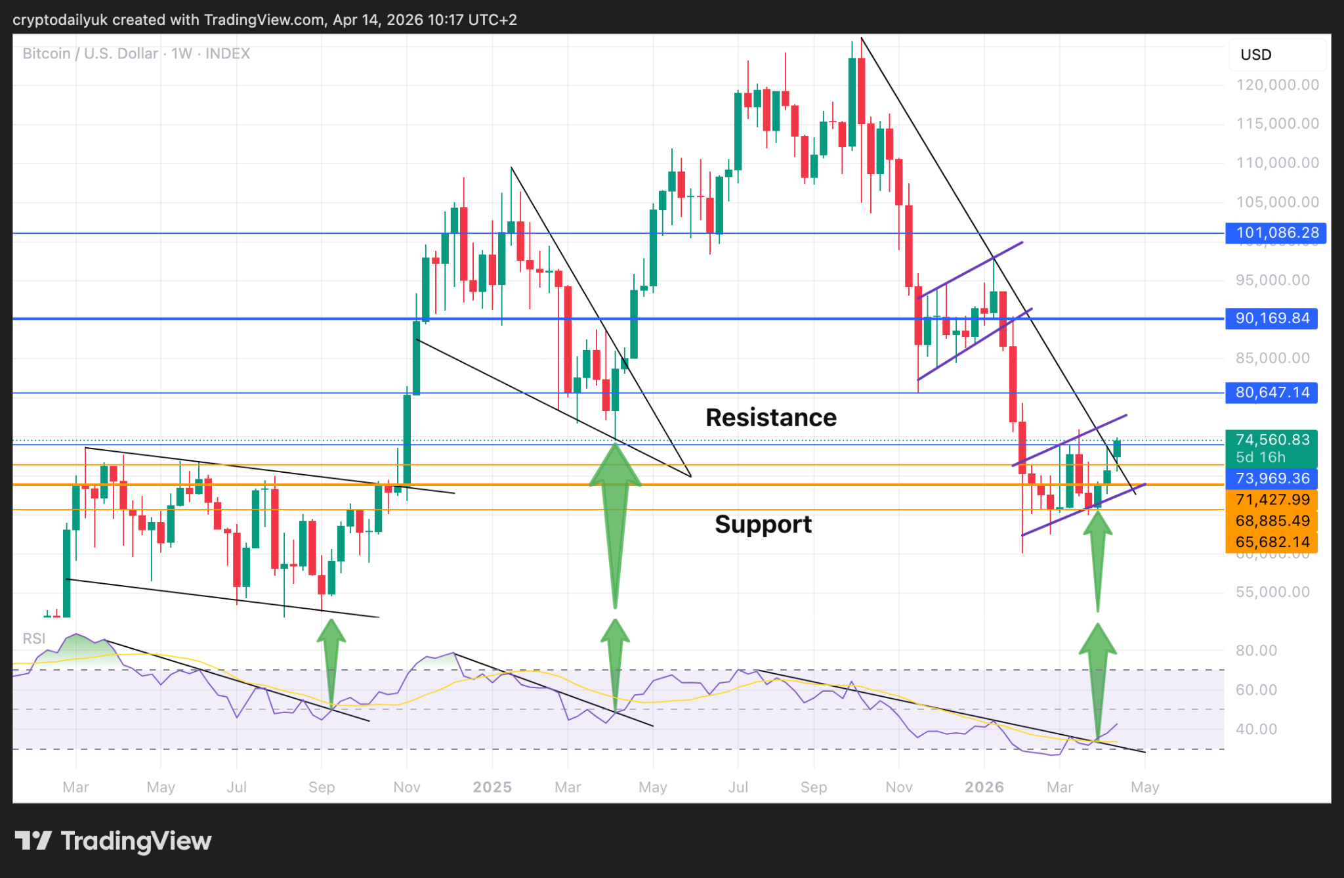Click the 80,647.14 price level tag
The image size is (1344, 878).
click(1271, 393)
